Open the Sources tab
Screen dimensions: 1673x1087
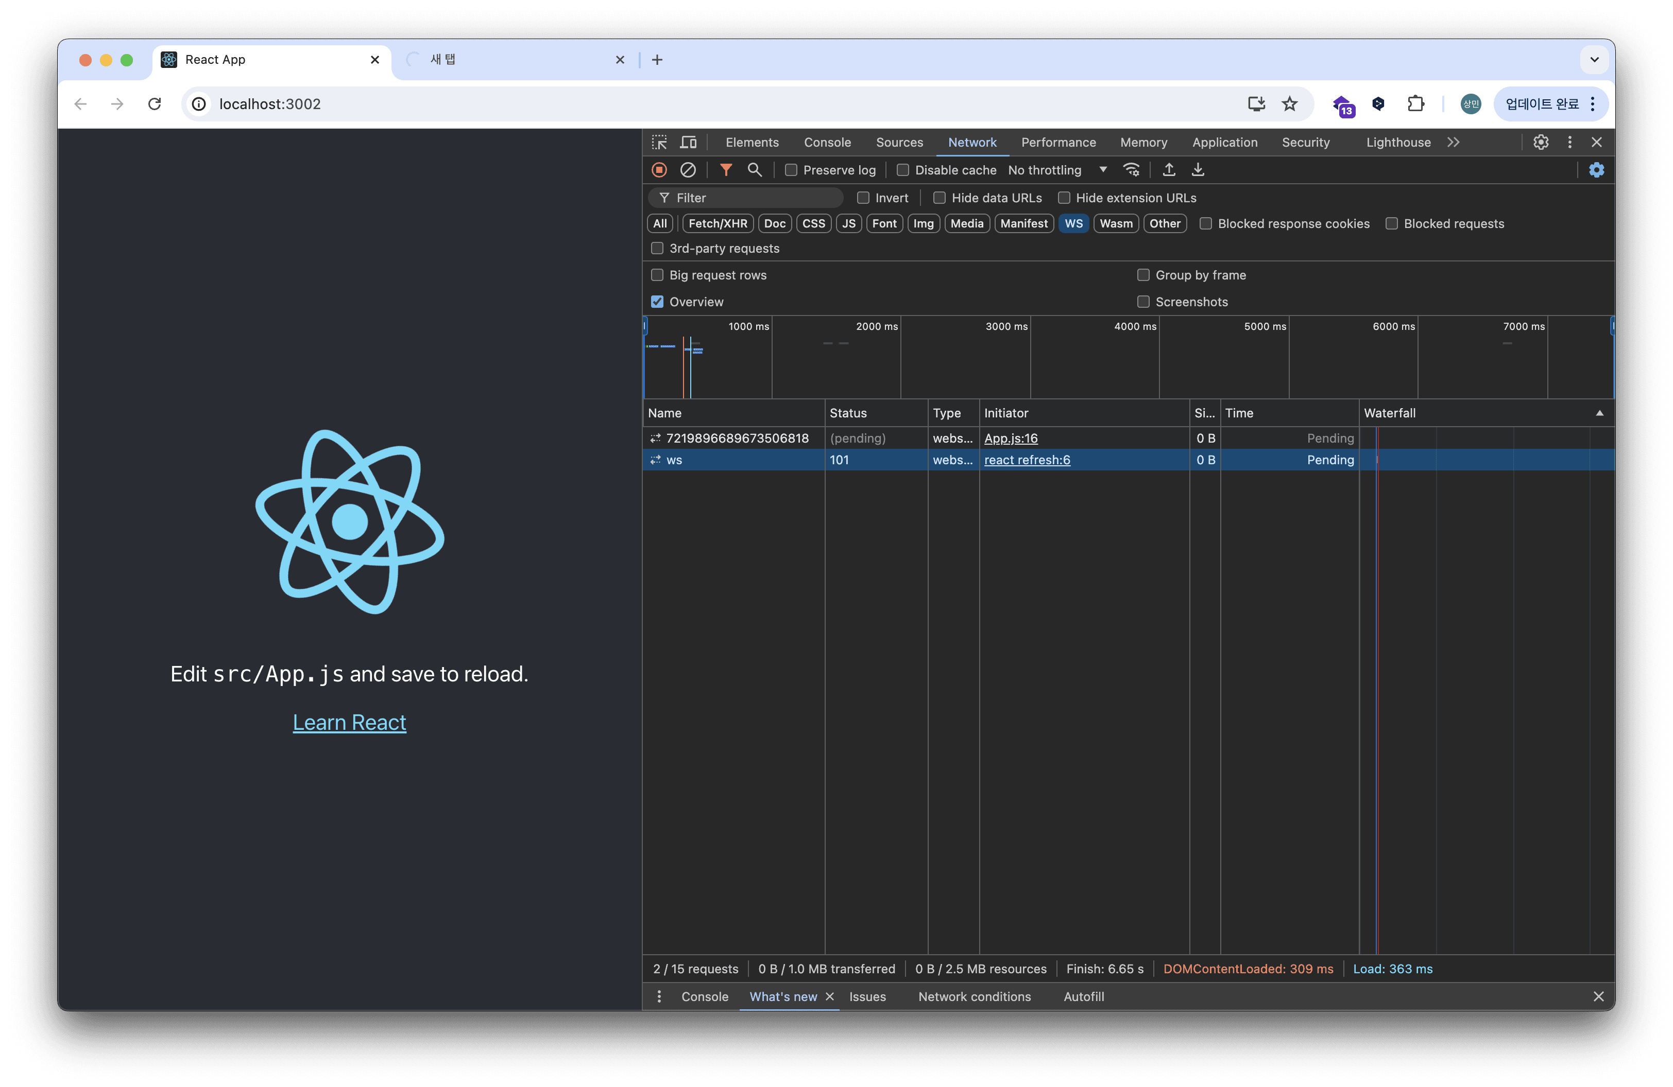click(x=899, y=143)
